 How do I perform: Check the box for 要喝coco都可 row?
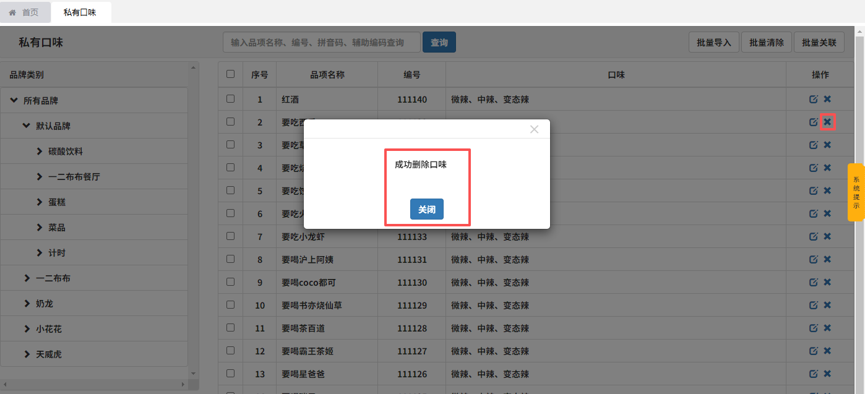[231, 281]
